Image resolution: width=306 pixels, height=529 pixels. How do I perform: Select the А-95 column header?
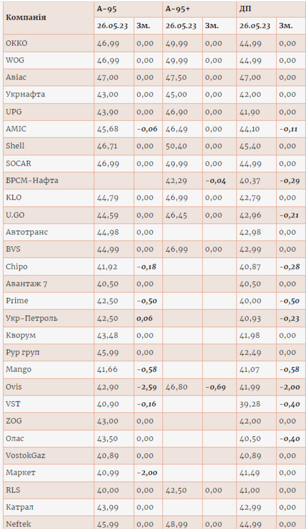pyautogui.click(x=107, y=8)
